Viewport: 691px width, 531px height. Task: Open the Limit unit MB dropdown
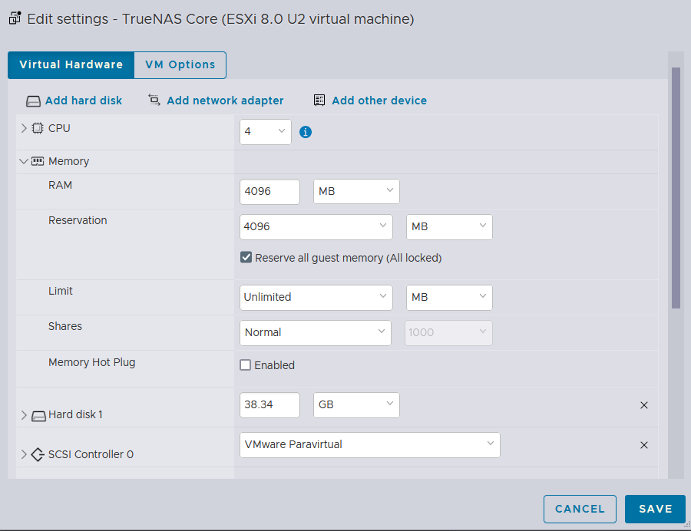pos(449,297)
